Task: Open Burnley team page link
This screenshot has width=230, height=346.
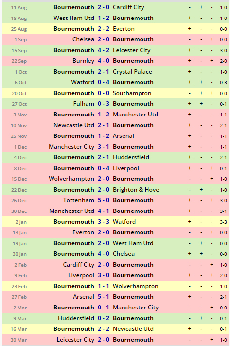Action: [83, 61]
